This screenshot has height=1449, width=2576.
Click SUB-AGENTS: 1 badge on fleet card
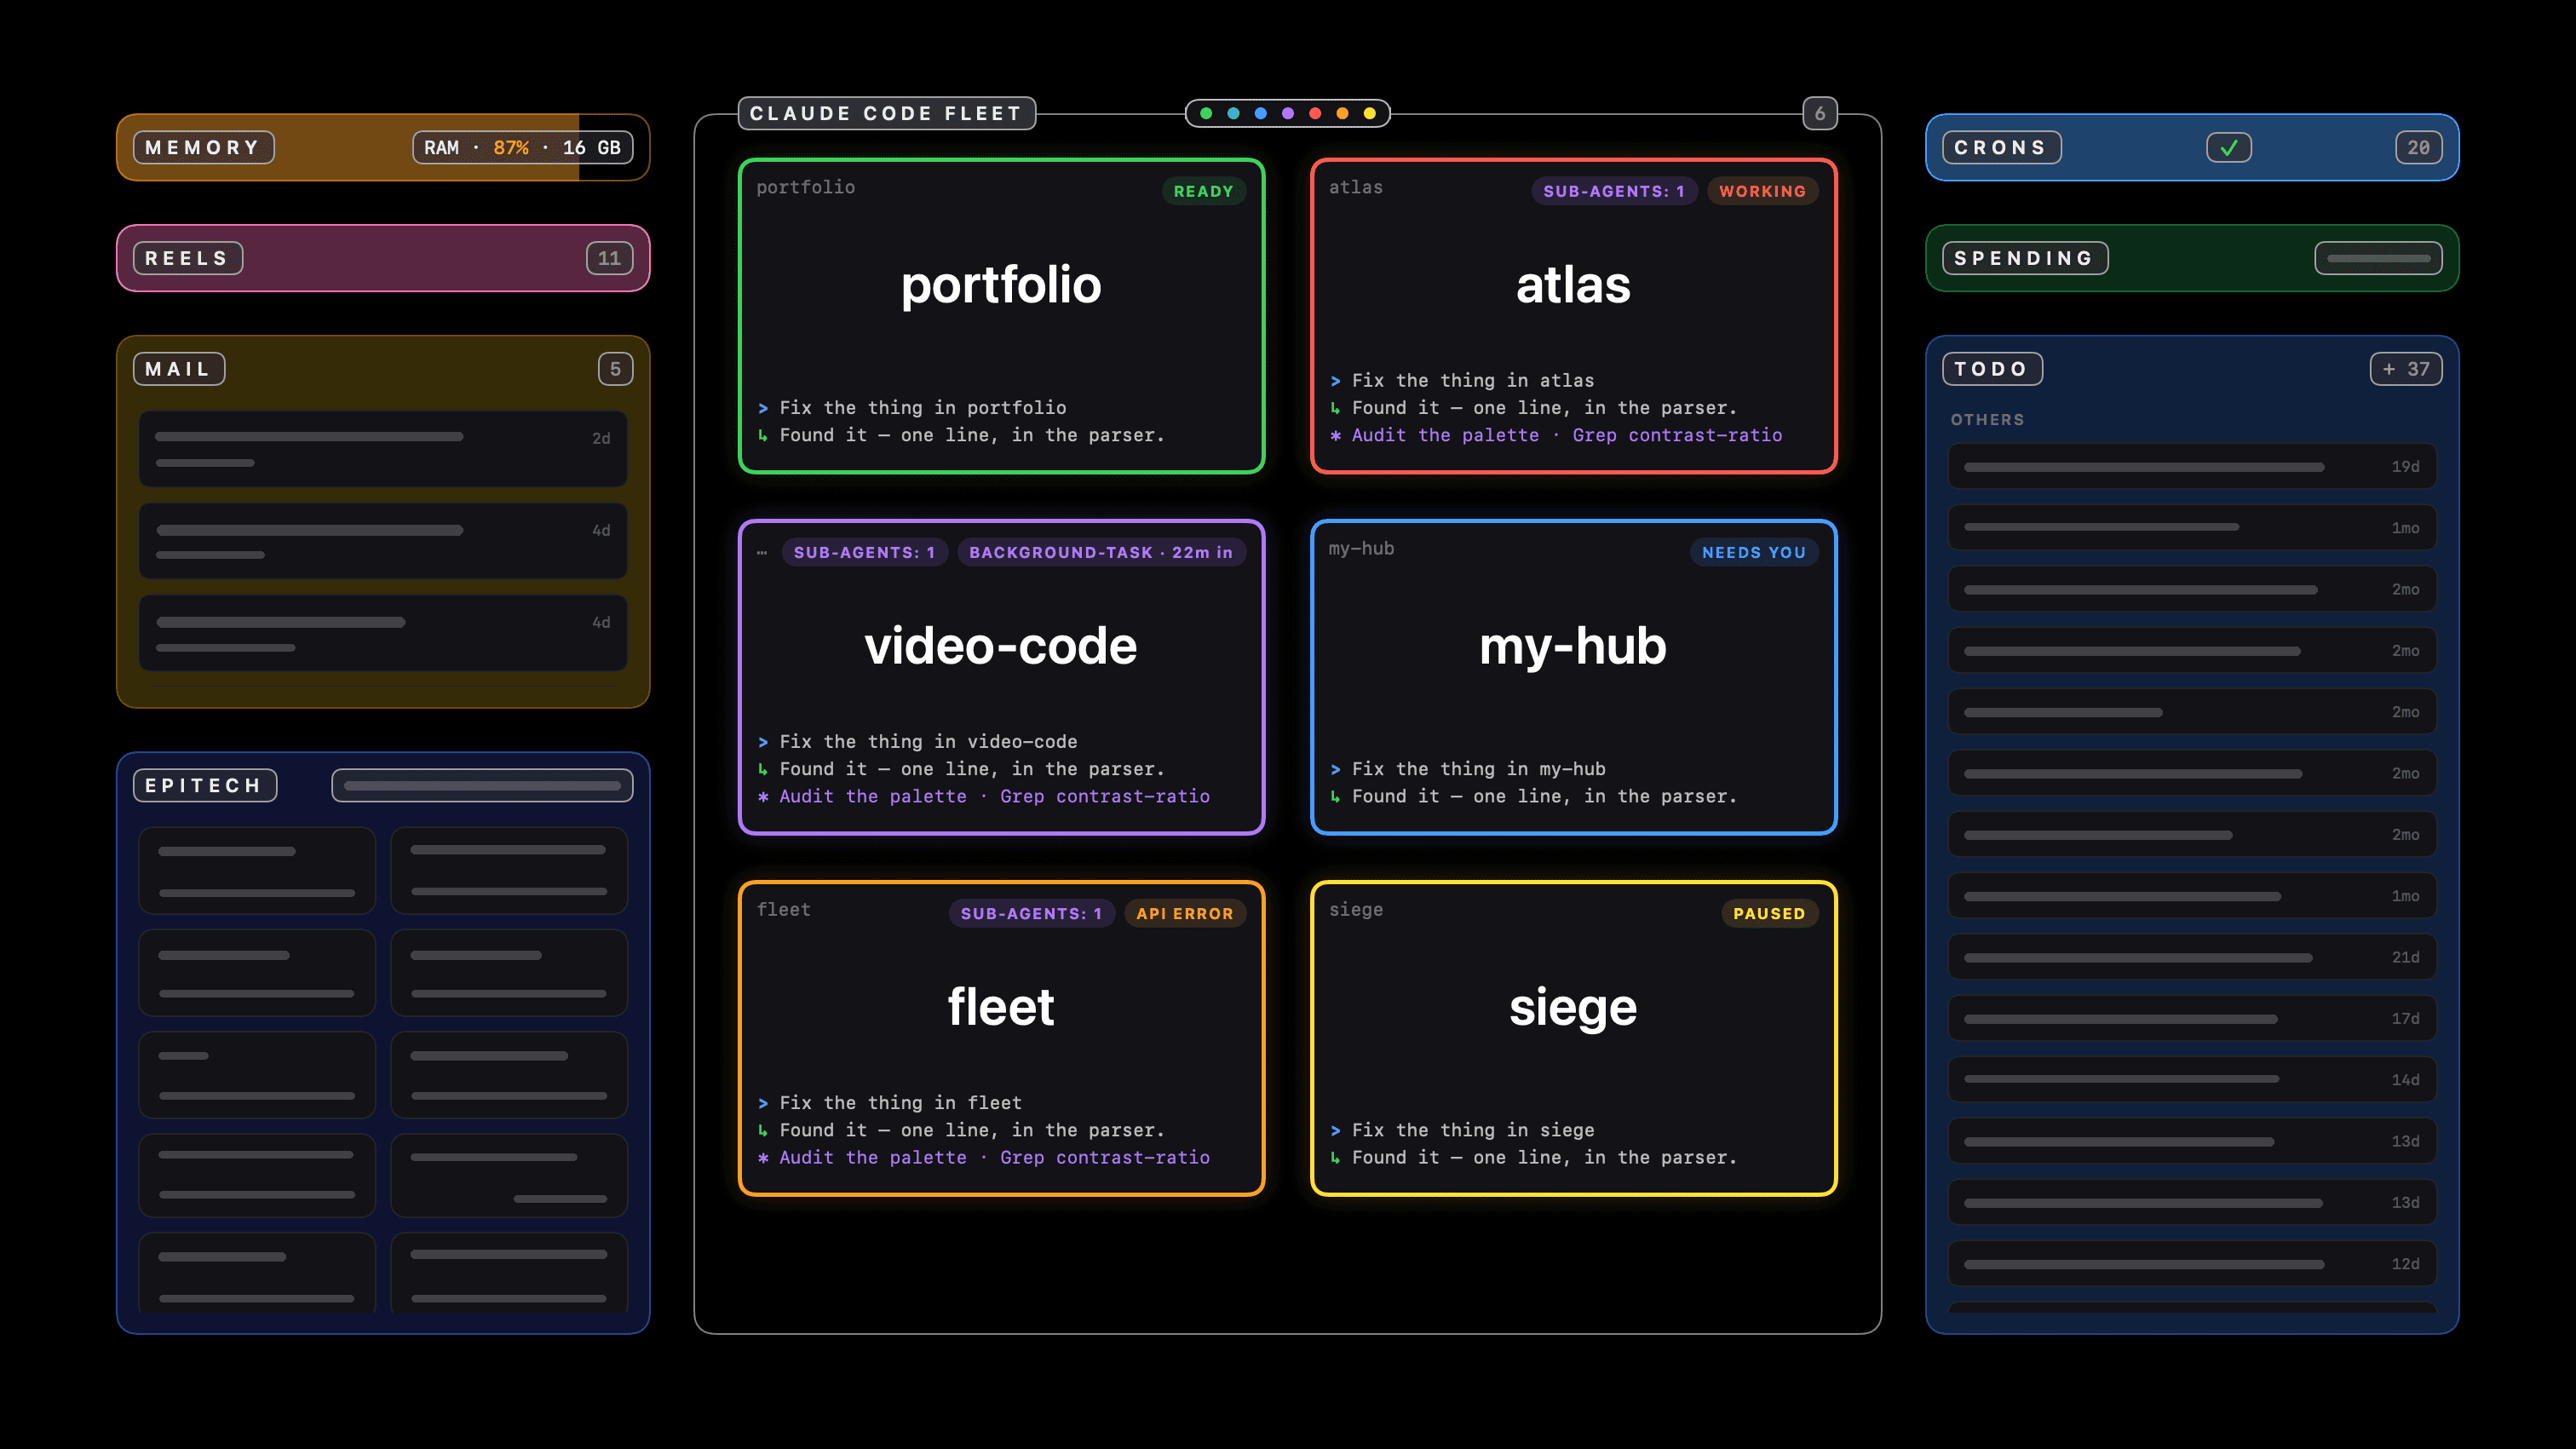[x=1031, y=913]
